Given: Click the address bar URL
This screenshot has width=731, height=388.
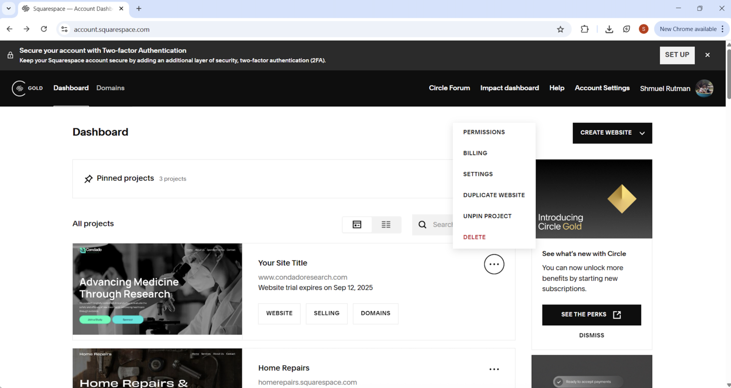Looking at the screenshot, I should coord(112,30).
